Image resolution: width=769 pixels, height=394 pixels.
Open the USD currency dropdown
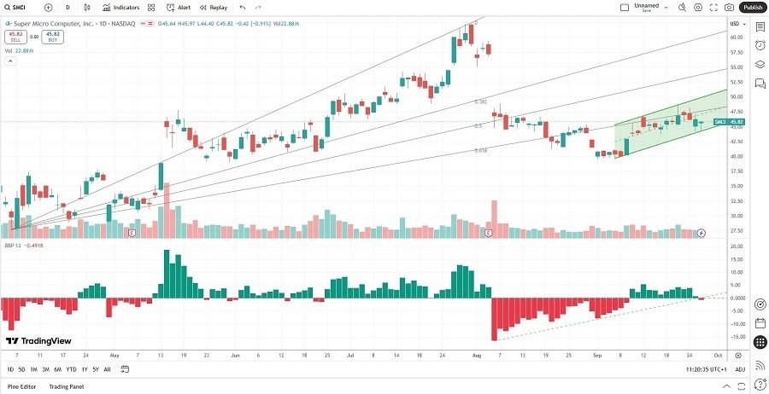[735, 23]
